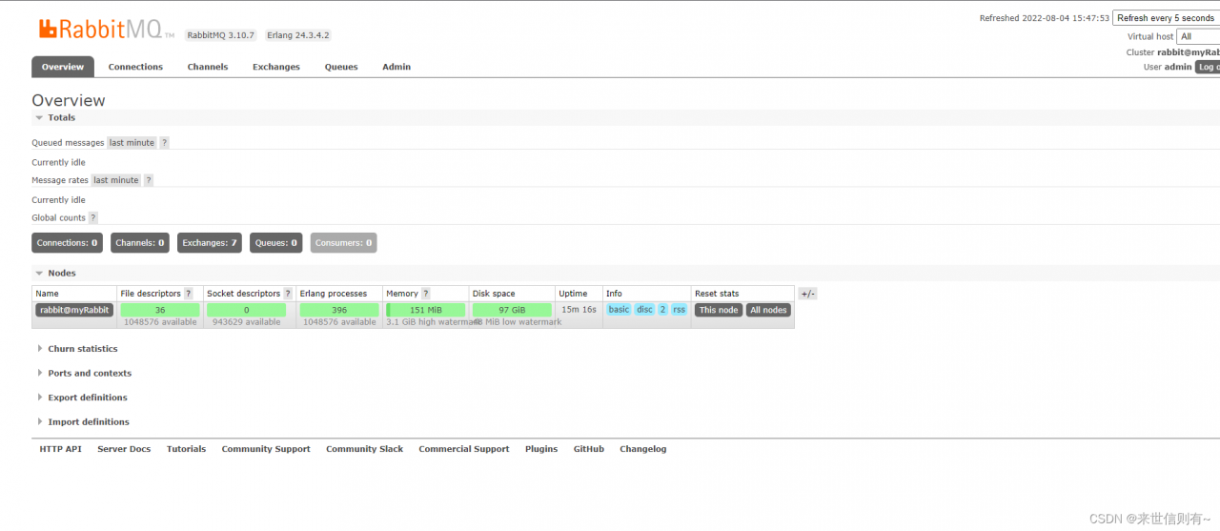
Task: Open the Community Support link
Action: (266, 449)
